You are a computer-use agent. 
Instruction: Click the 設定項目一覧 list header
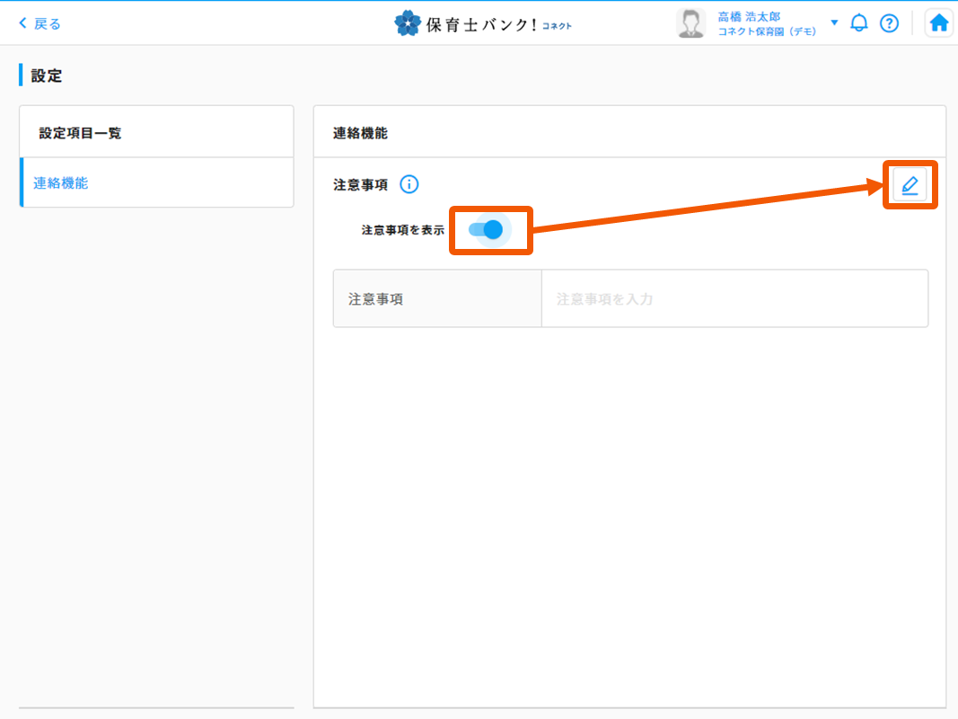(81, 133)
